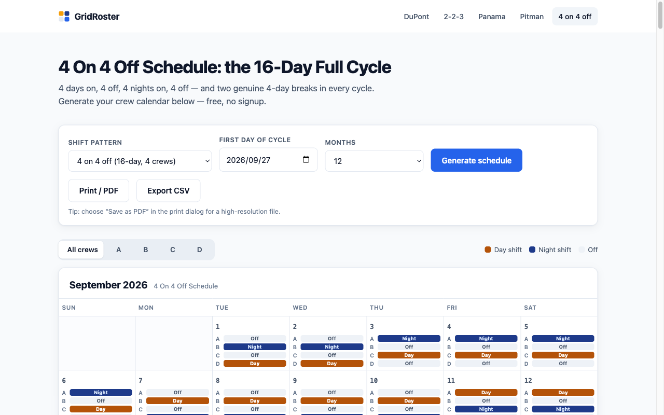Click the First Day of Cycle date field
The height and width of the screenshot is (415, 664).
pyautogui.click(x=268, y=160)
